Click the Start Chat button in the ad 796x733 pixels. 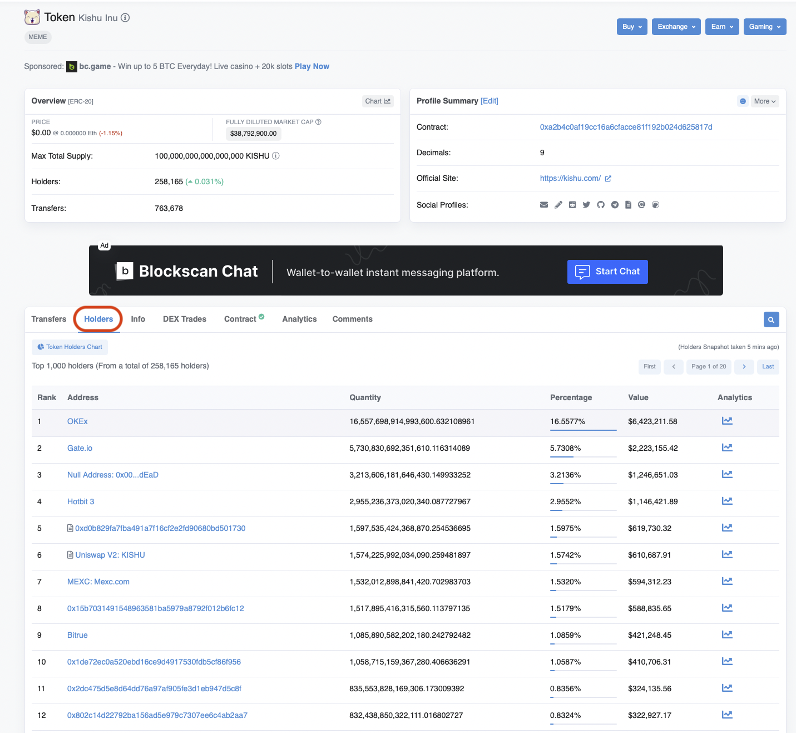click(607, 272)
